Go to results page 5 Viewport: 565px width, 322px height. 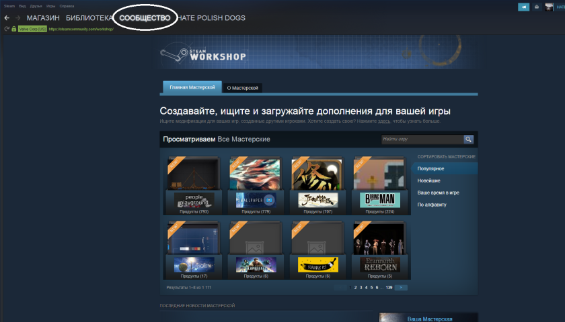point(371,288)
